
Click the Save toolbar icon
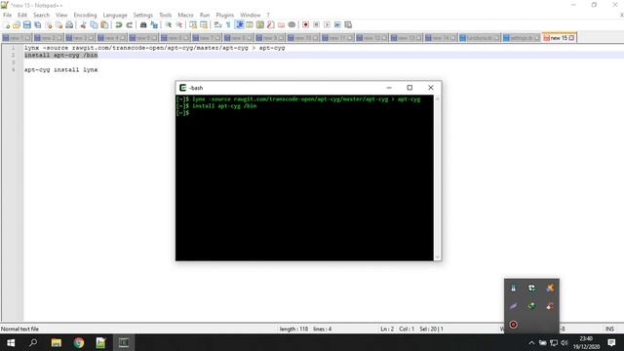27,25
